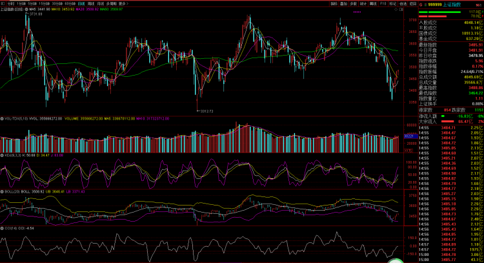Select the 分时 intraday view
484x263 pixels.
pos(11,4)
